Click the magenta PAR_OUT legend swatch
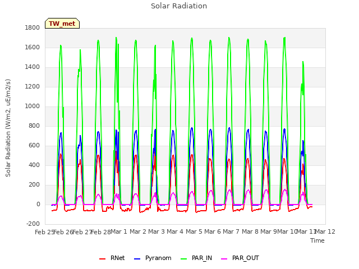 224,259
